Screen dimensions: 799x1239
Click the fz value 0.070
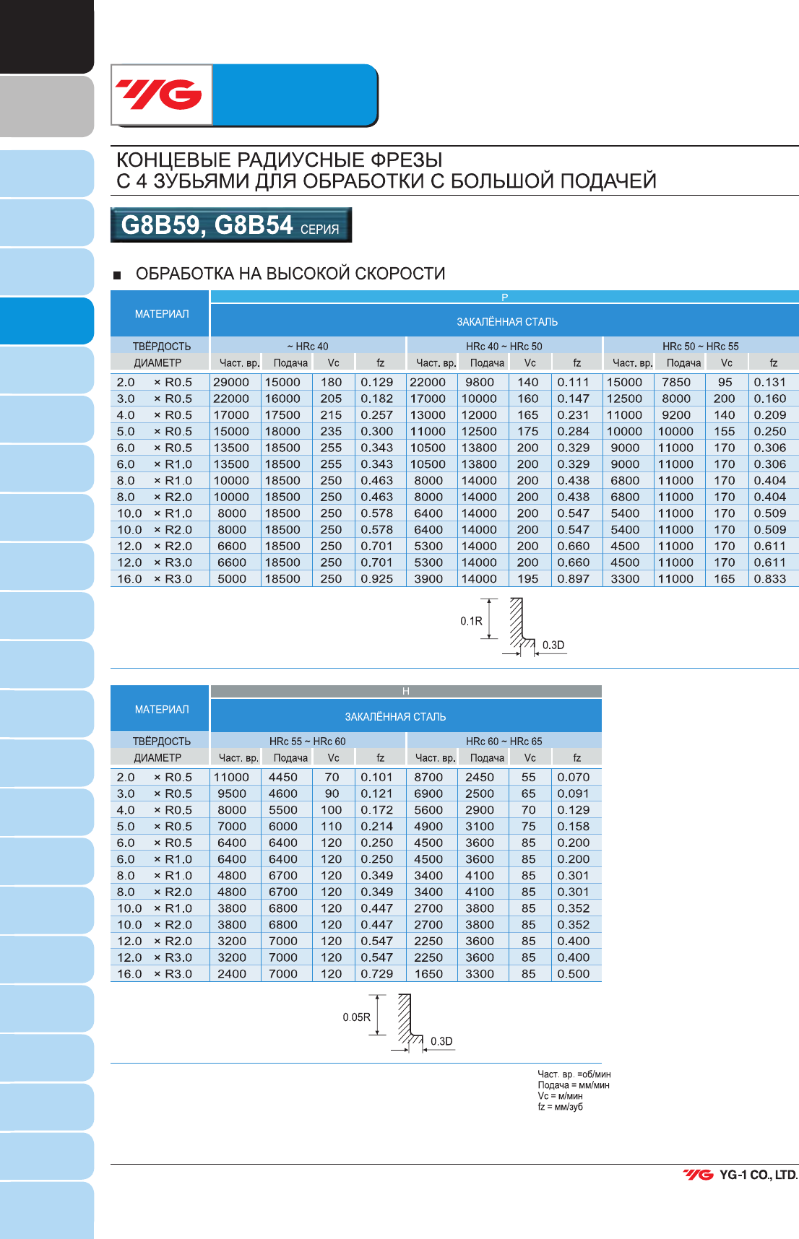pos(574,777)
